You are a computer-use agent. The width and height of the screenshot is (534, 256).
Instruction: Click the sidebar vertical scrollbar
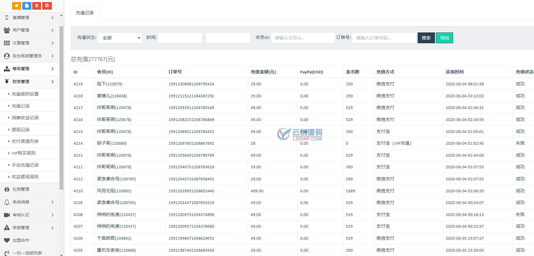click(x=61, y=108)
